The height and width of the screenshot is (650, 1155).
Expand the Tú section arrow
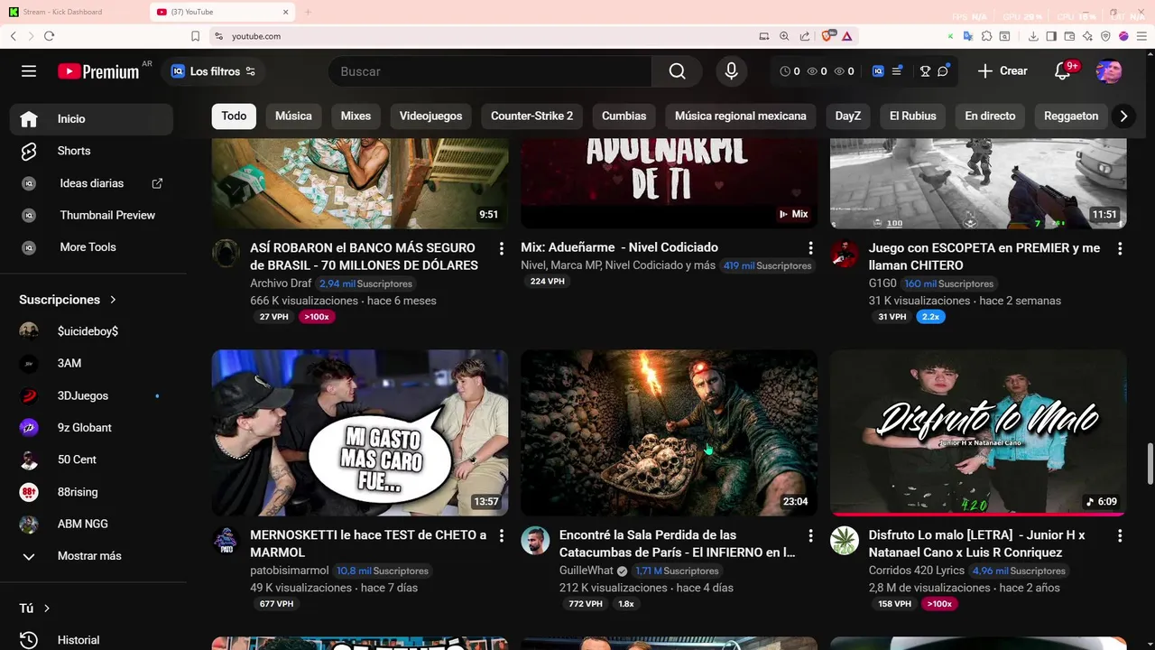click(x=47, y=608)
